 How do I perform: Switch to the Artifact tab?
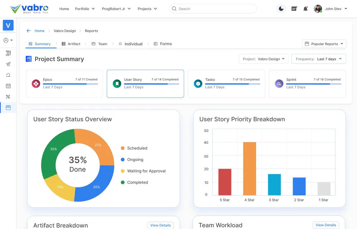[x=71, y=44]
